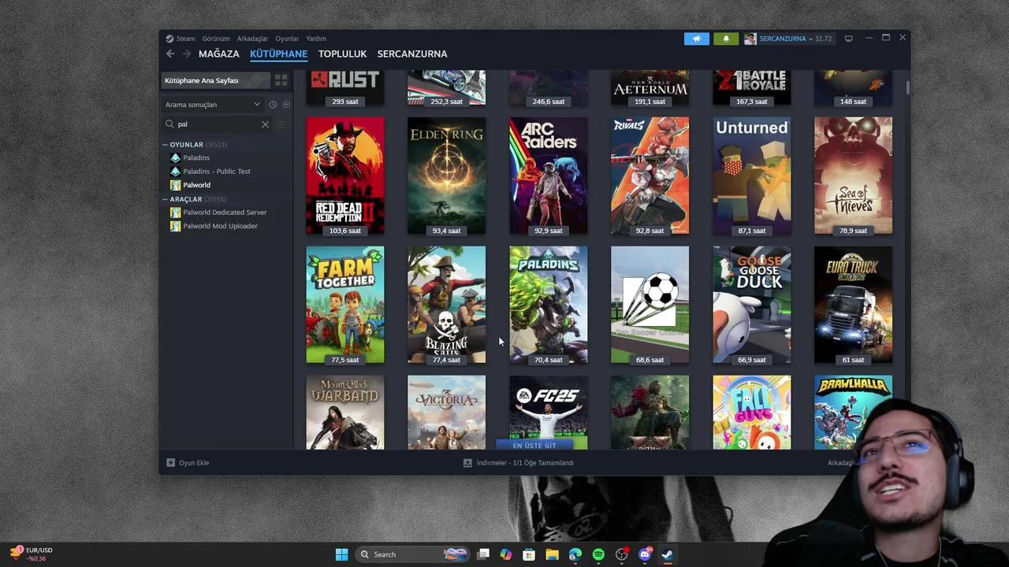Screen dimensions: 1009x567
Task: Open the soccer ball game cover
Action: [650, 305]
